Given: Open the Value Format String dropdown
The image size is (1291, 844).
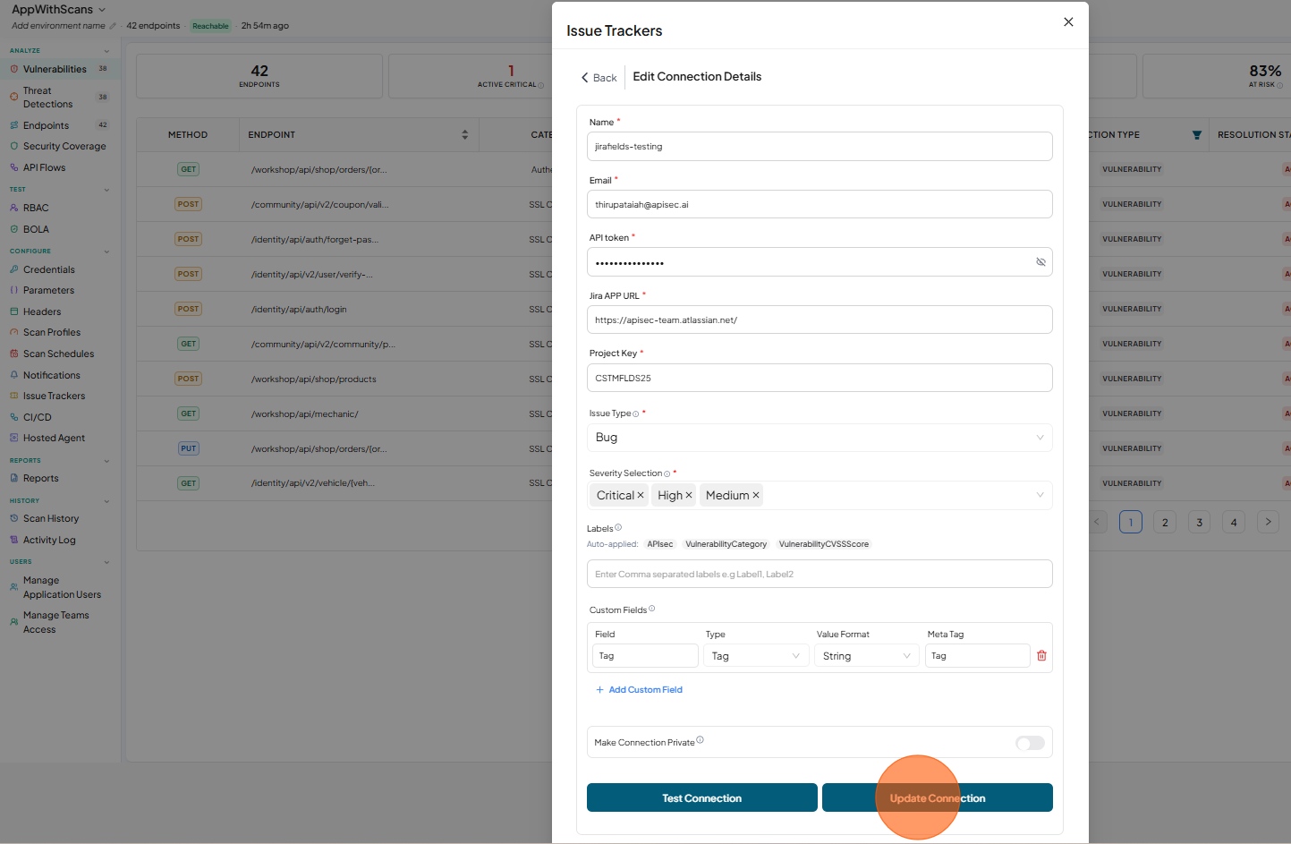Looking at the screenshot, I should pyautogui.click(x=867, y=656).
